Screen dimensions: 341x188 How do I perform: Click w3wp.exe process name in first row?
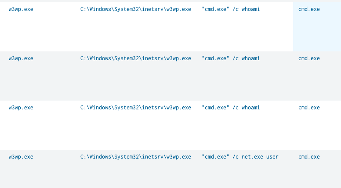coord(21,9)
